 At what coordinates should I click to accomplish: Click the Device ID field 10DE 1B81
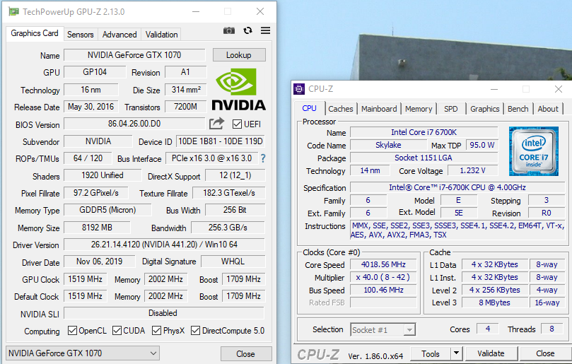tap(221, 141)
